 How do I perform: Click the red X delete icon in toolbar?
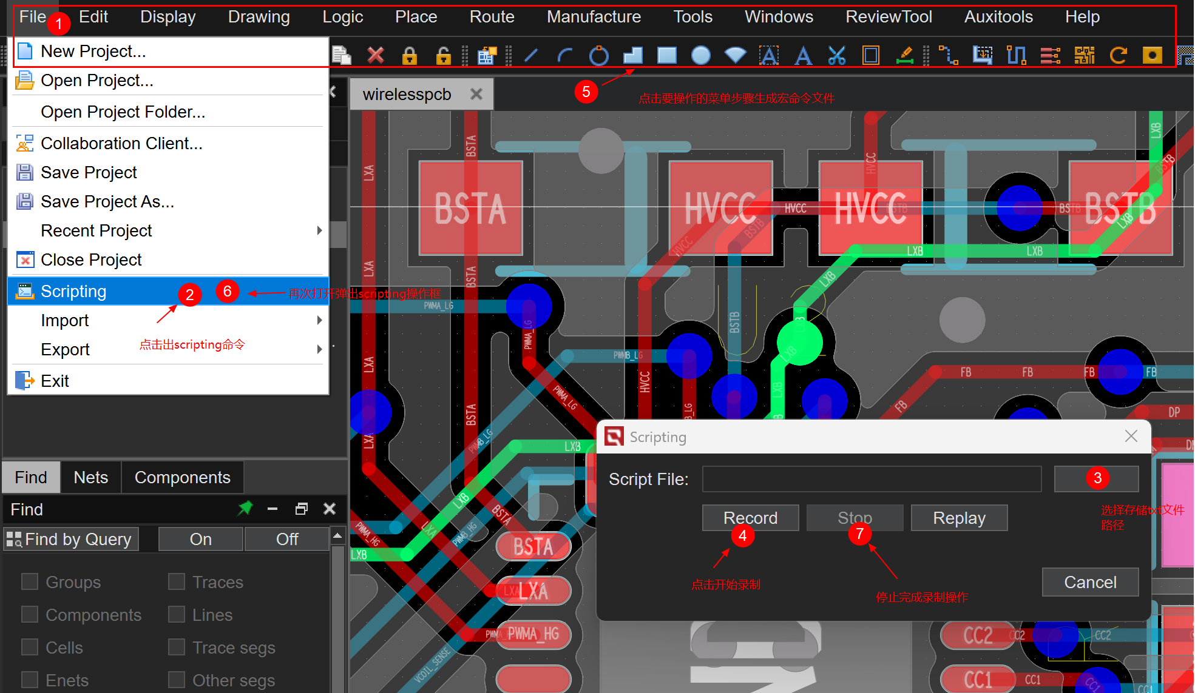[x=376, y=56]
